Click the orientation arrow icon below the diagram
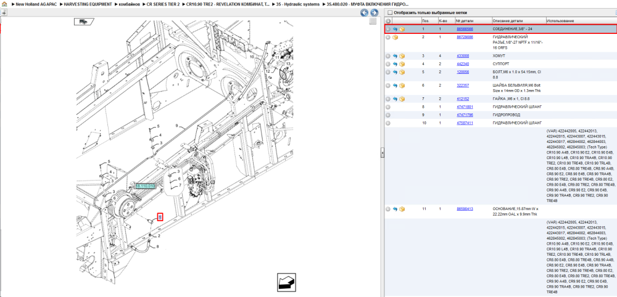This screenshot has height=297, width=617. (286, 282)
